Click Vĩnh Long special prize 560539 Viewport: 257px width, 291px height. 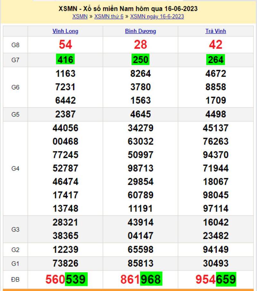[66, 280]
